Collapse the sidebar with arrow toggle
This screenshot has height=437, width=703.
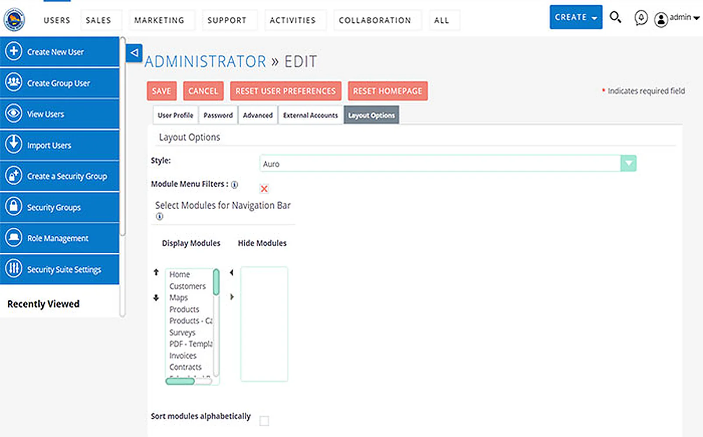point(134,53)
